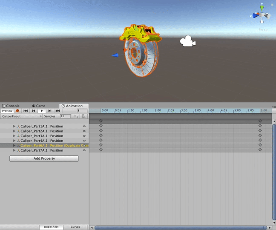Click the animation record button
This screenshot has height=230, width=276.
tap(17, 111)
